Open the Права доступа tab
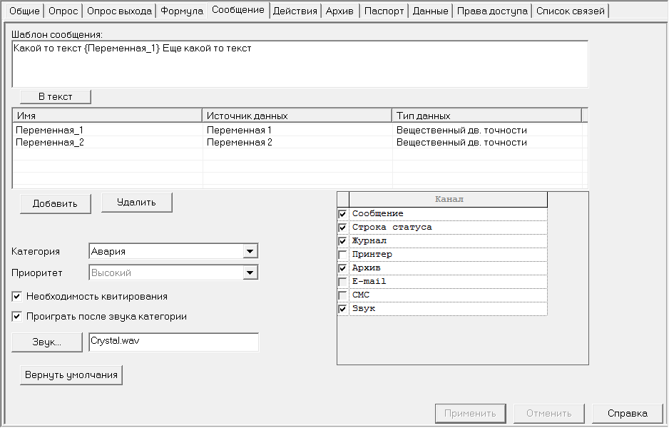Viewport: 669px width, 428px height. coord(492,11)
